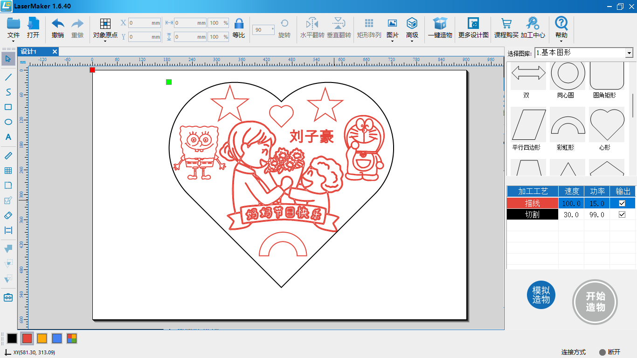
Task: Choose the eraser tool
Action: coord(8,215)
